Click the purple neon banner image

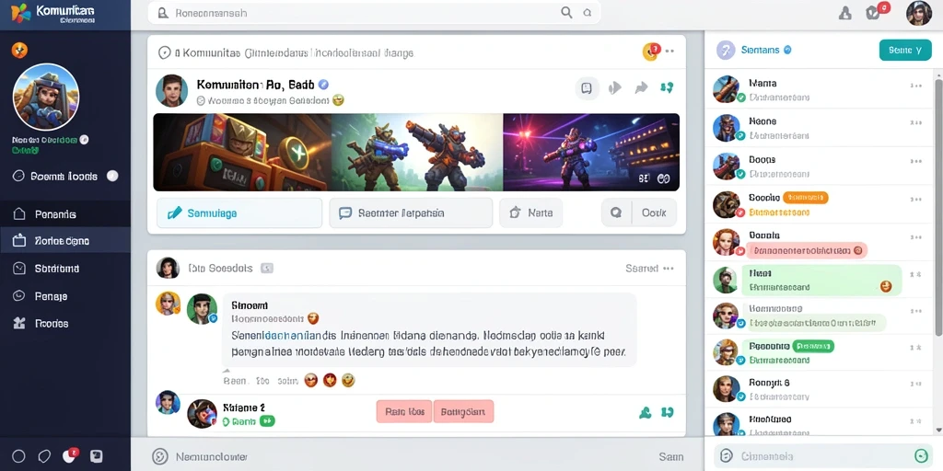pyautogui.click(x=591, y=153)
